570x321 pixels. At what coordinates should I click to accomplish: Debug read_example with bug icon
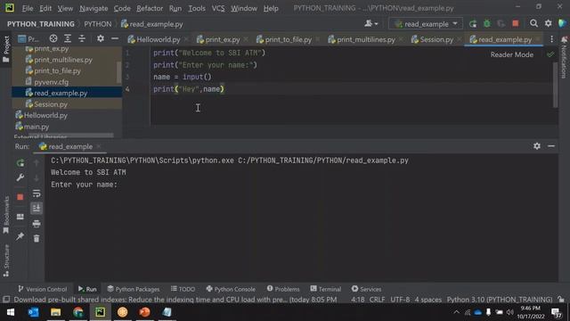click(x=487, y=24)
